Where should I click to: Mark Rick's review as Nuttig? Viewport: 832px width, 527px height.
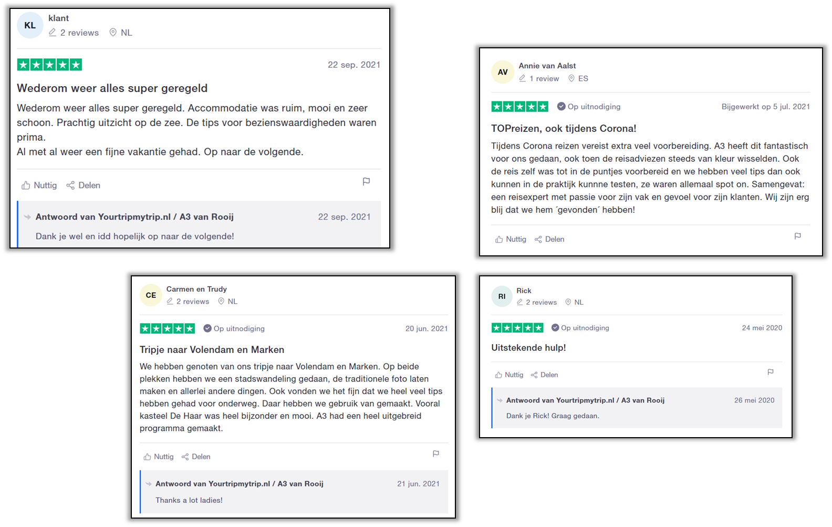[509, 375]
